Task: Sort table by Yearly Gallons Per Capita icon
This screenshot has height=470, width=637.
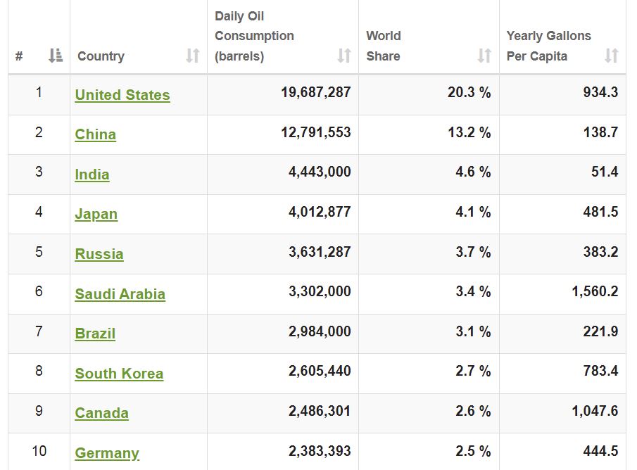Action: pyautogui.click(x=612, y=56)
